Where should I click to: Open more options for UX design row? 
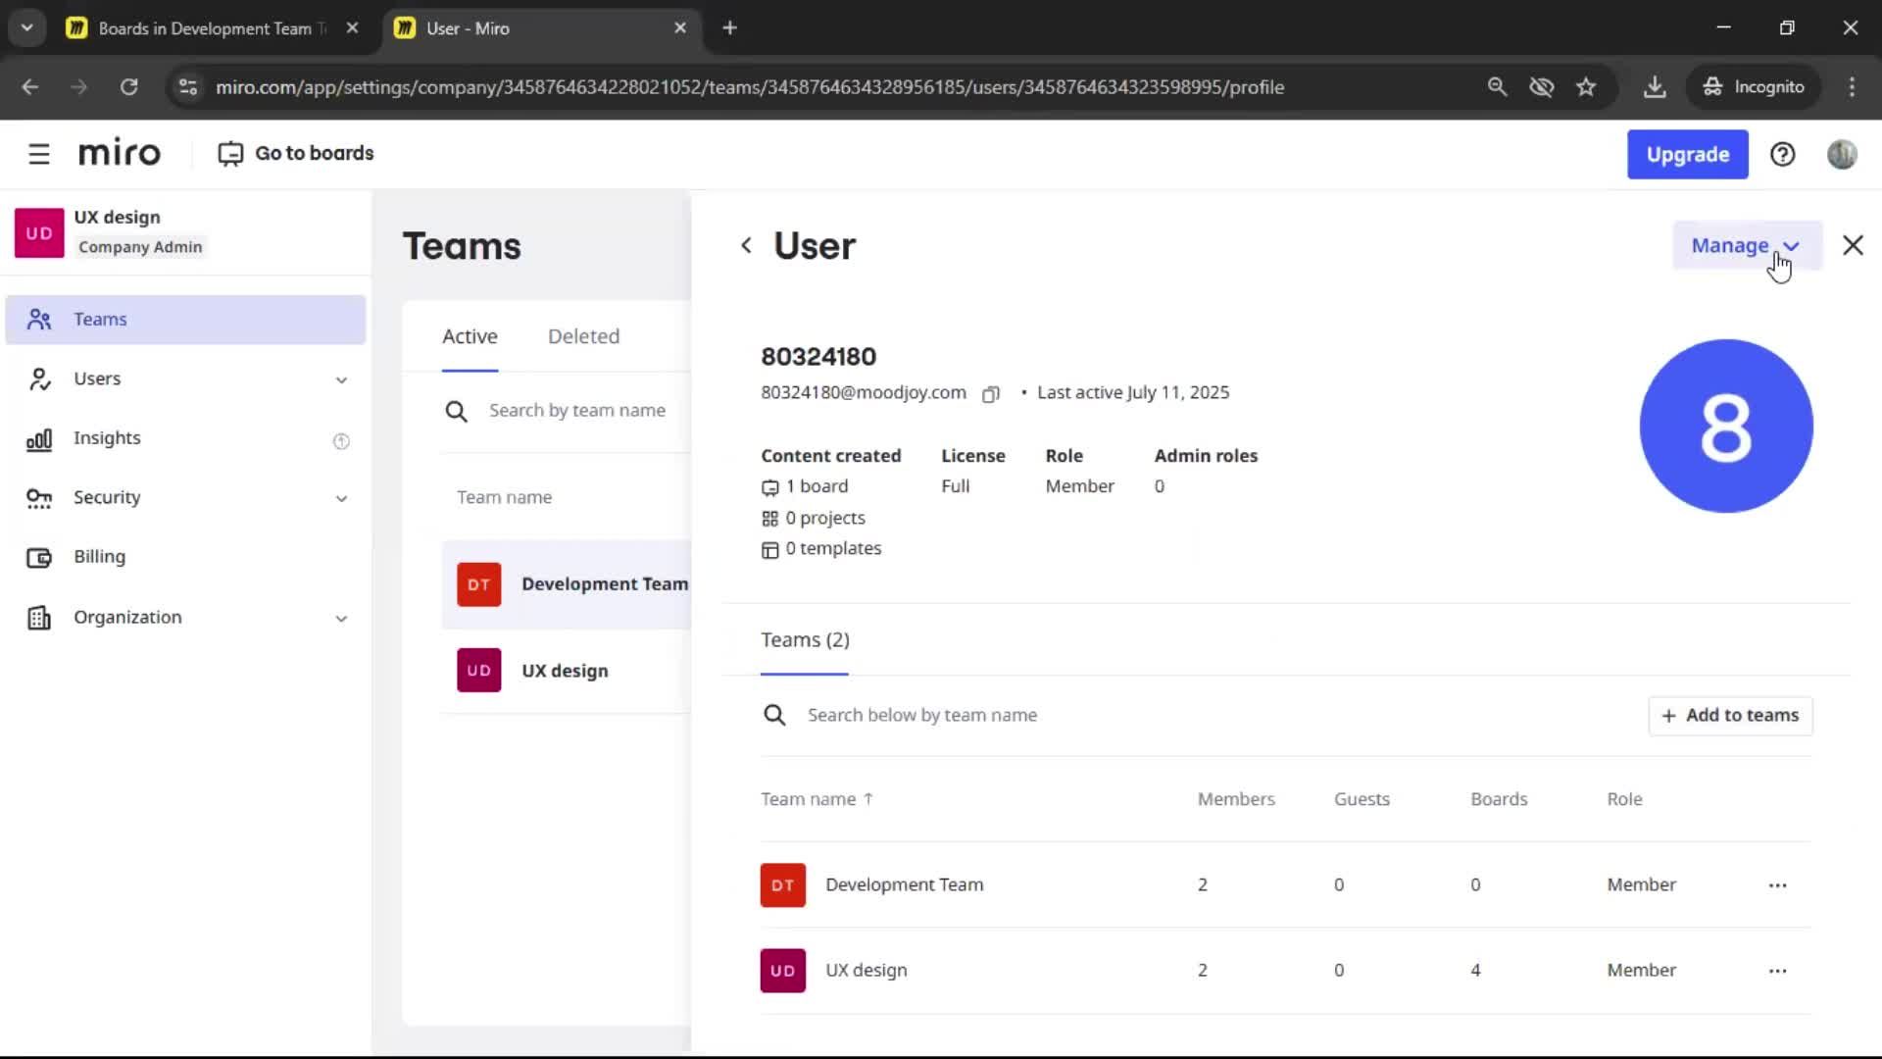[1777, 970]
